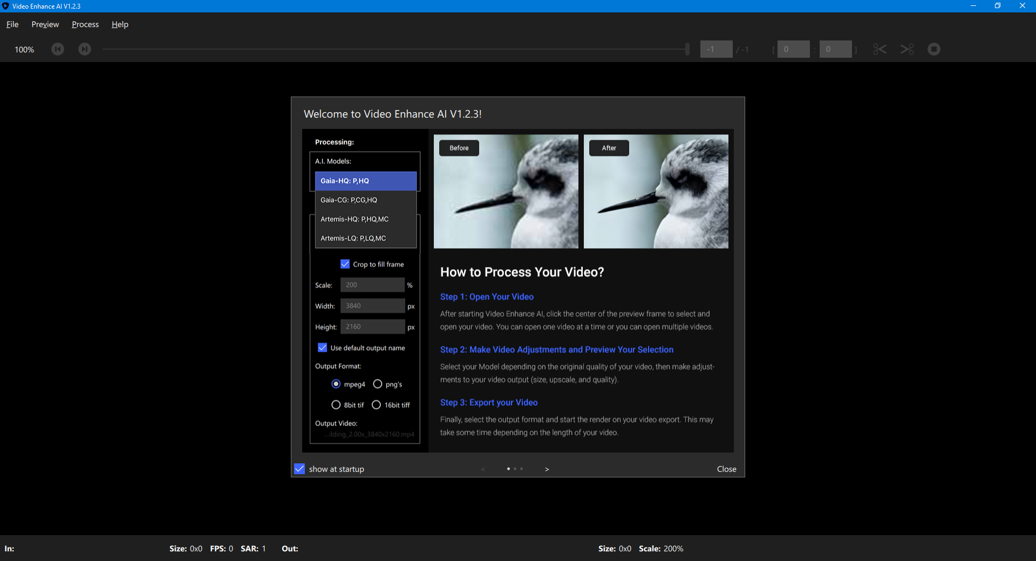The width and height of the screenshot is (1036, 561).
Task: Open the Help menu
Action: 120,24
